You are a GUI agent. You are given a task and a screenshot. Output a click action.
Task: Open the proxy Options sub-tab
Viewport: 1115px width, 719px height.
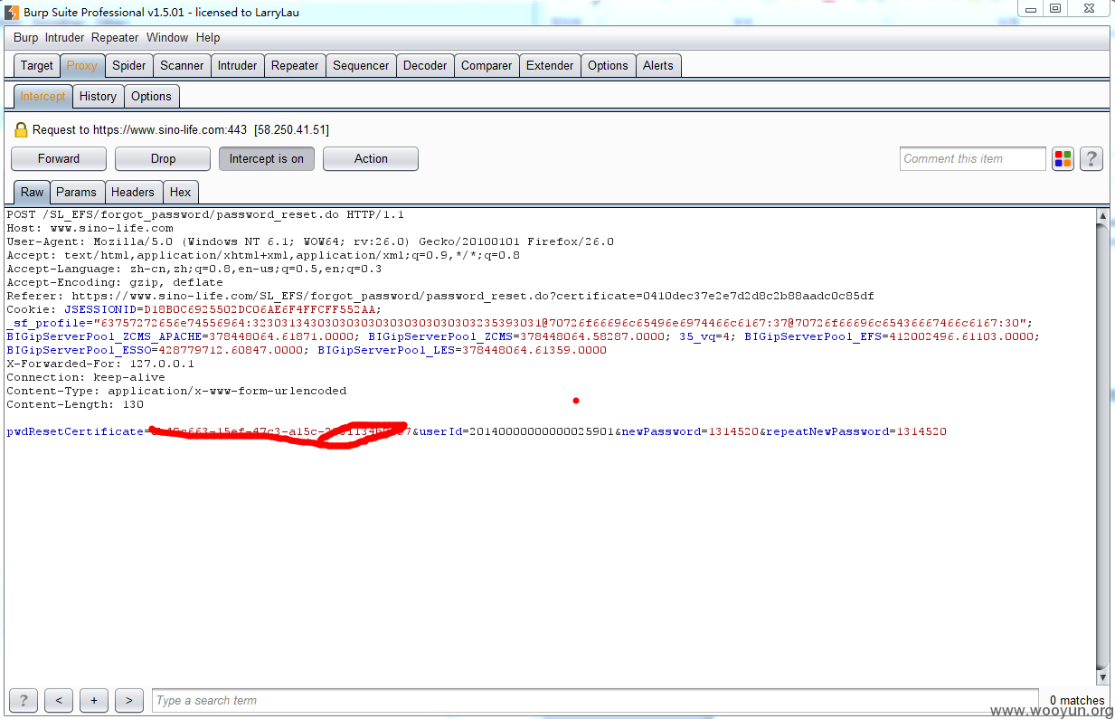(x=151, y=96)
